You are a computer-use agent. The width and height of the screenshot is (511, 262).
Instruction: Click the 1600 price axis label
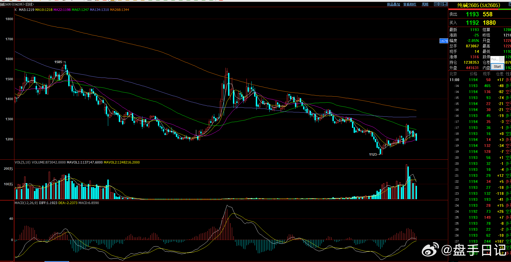coord(9,59)
